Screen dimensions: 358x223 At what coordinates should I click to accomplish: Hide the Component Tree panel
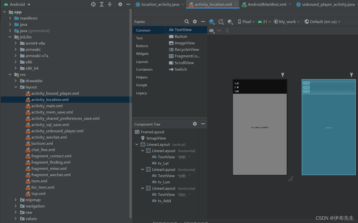point(203,124)
